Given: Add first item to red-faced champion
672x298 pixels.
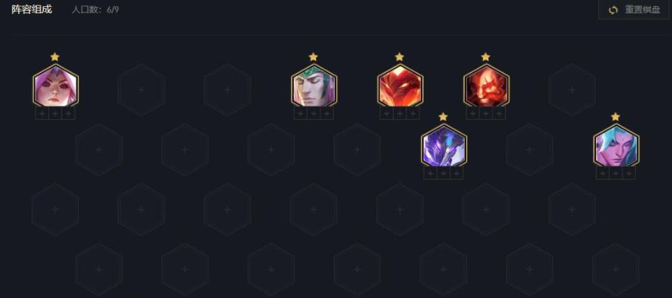Looking at the screenshot, I should coord(472,113).
